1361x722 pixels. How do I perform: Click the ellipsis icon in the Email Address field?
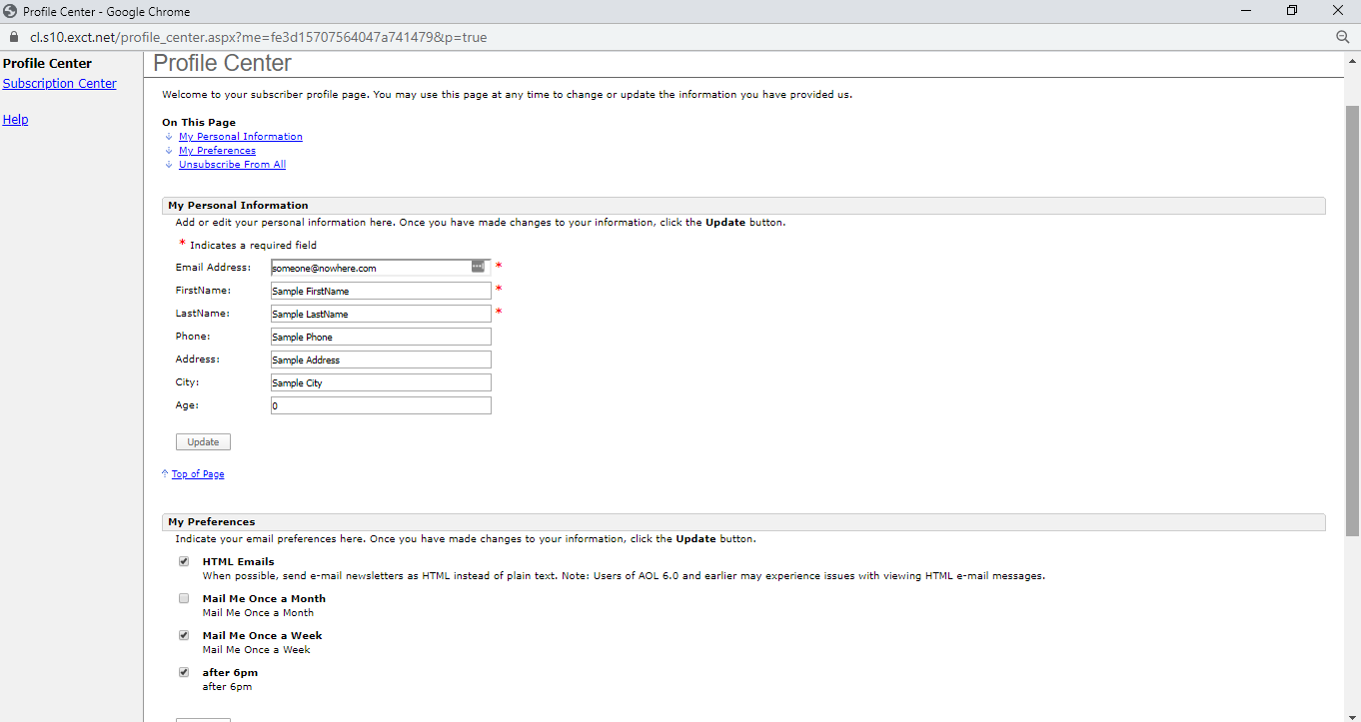(478, 267)
